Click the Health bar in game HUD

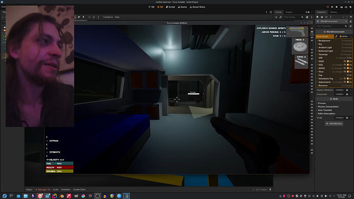click(60, 167)
